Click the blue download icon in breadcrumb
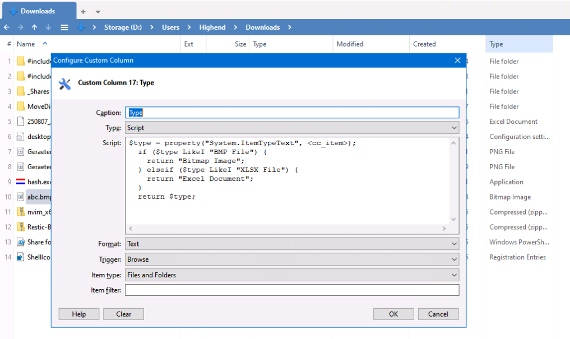 pos(81,27)
